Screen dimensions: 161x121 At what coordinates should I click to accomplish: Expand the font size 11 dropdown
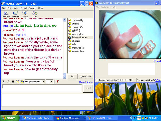coord(52,82)
